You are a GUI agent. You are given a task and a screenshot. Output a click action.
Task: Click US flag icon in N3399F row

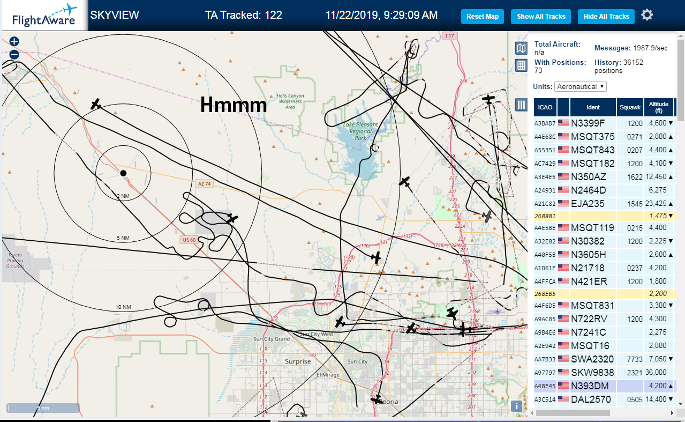point(563,123)
